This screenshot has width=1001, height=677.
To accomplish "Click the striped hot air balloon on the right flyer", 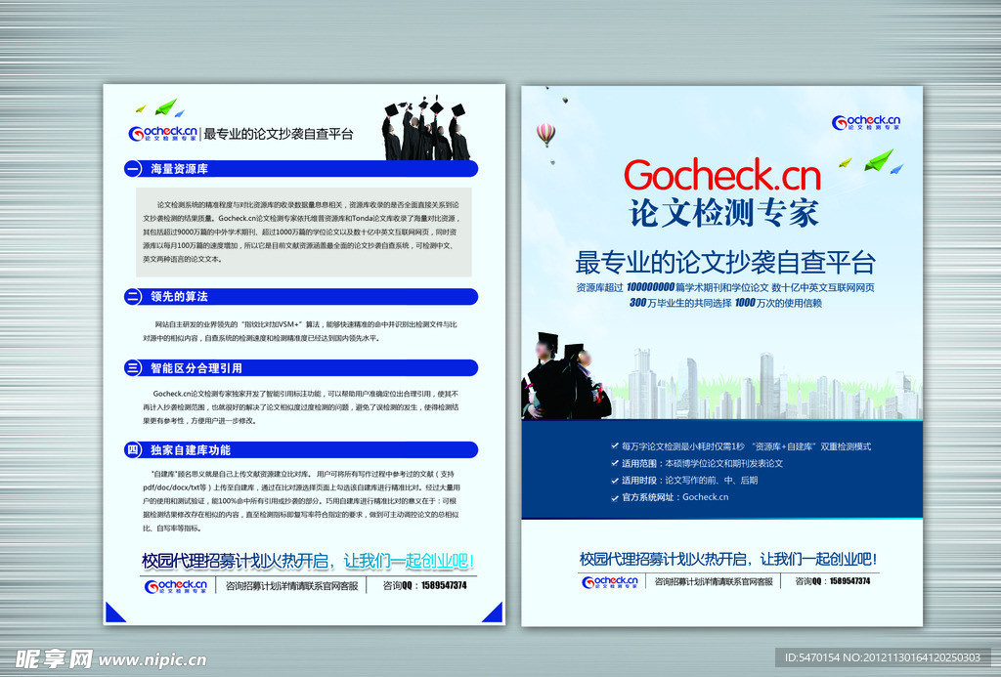I will coord(545,135).
